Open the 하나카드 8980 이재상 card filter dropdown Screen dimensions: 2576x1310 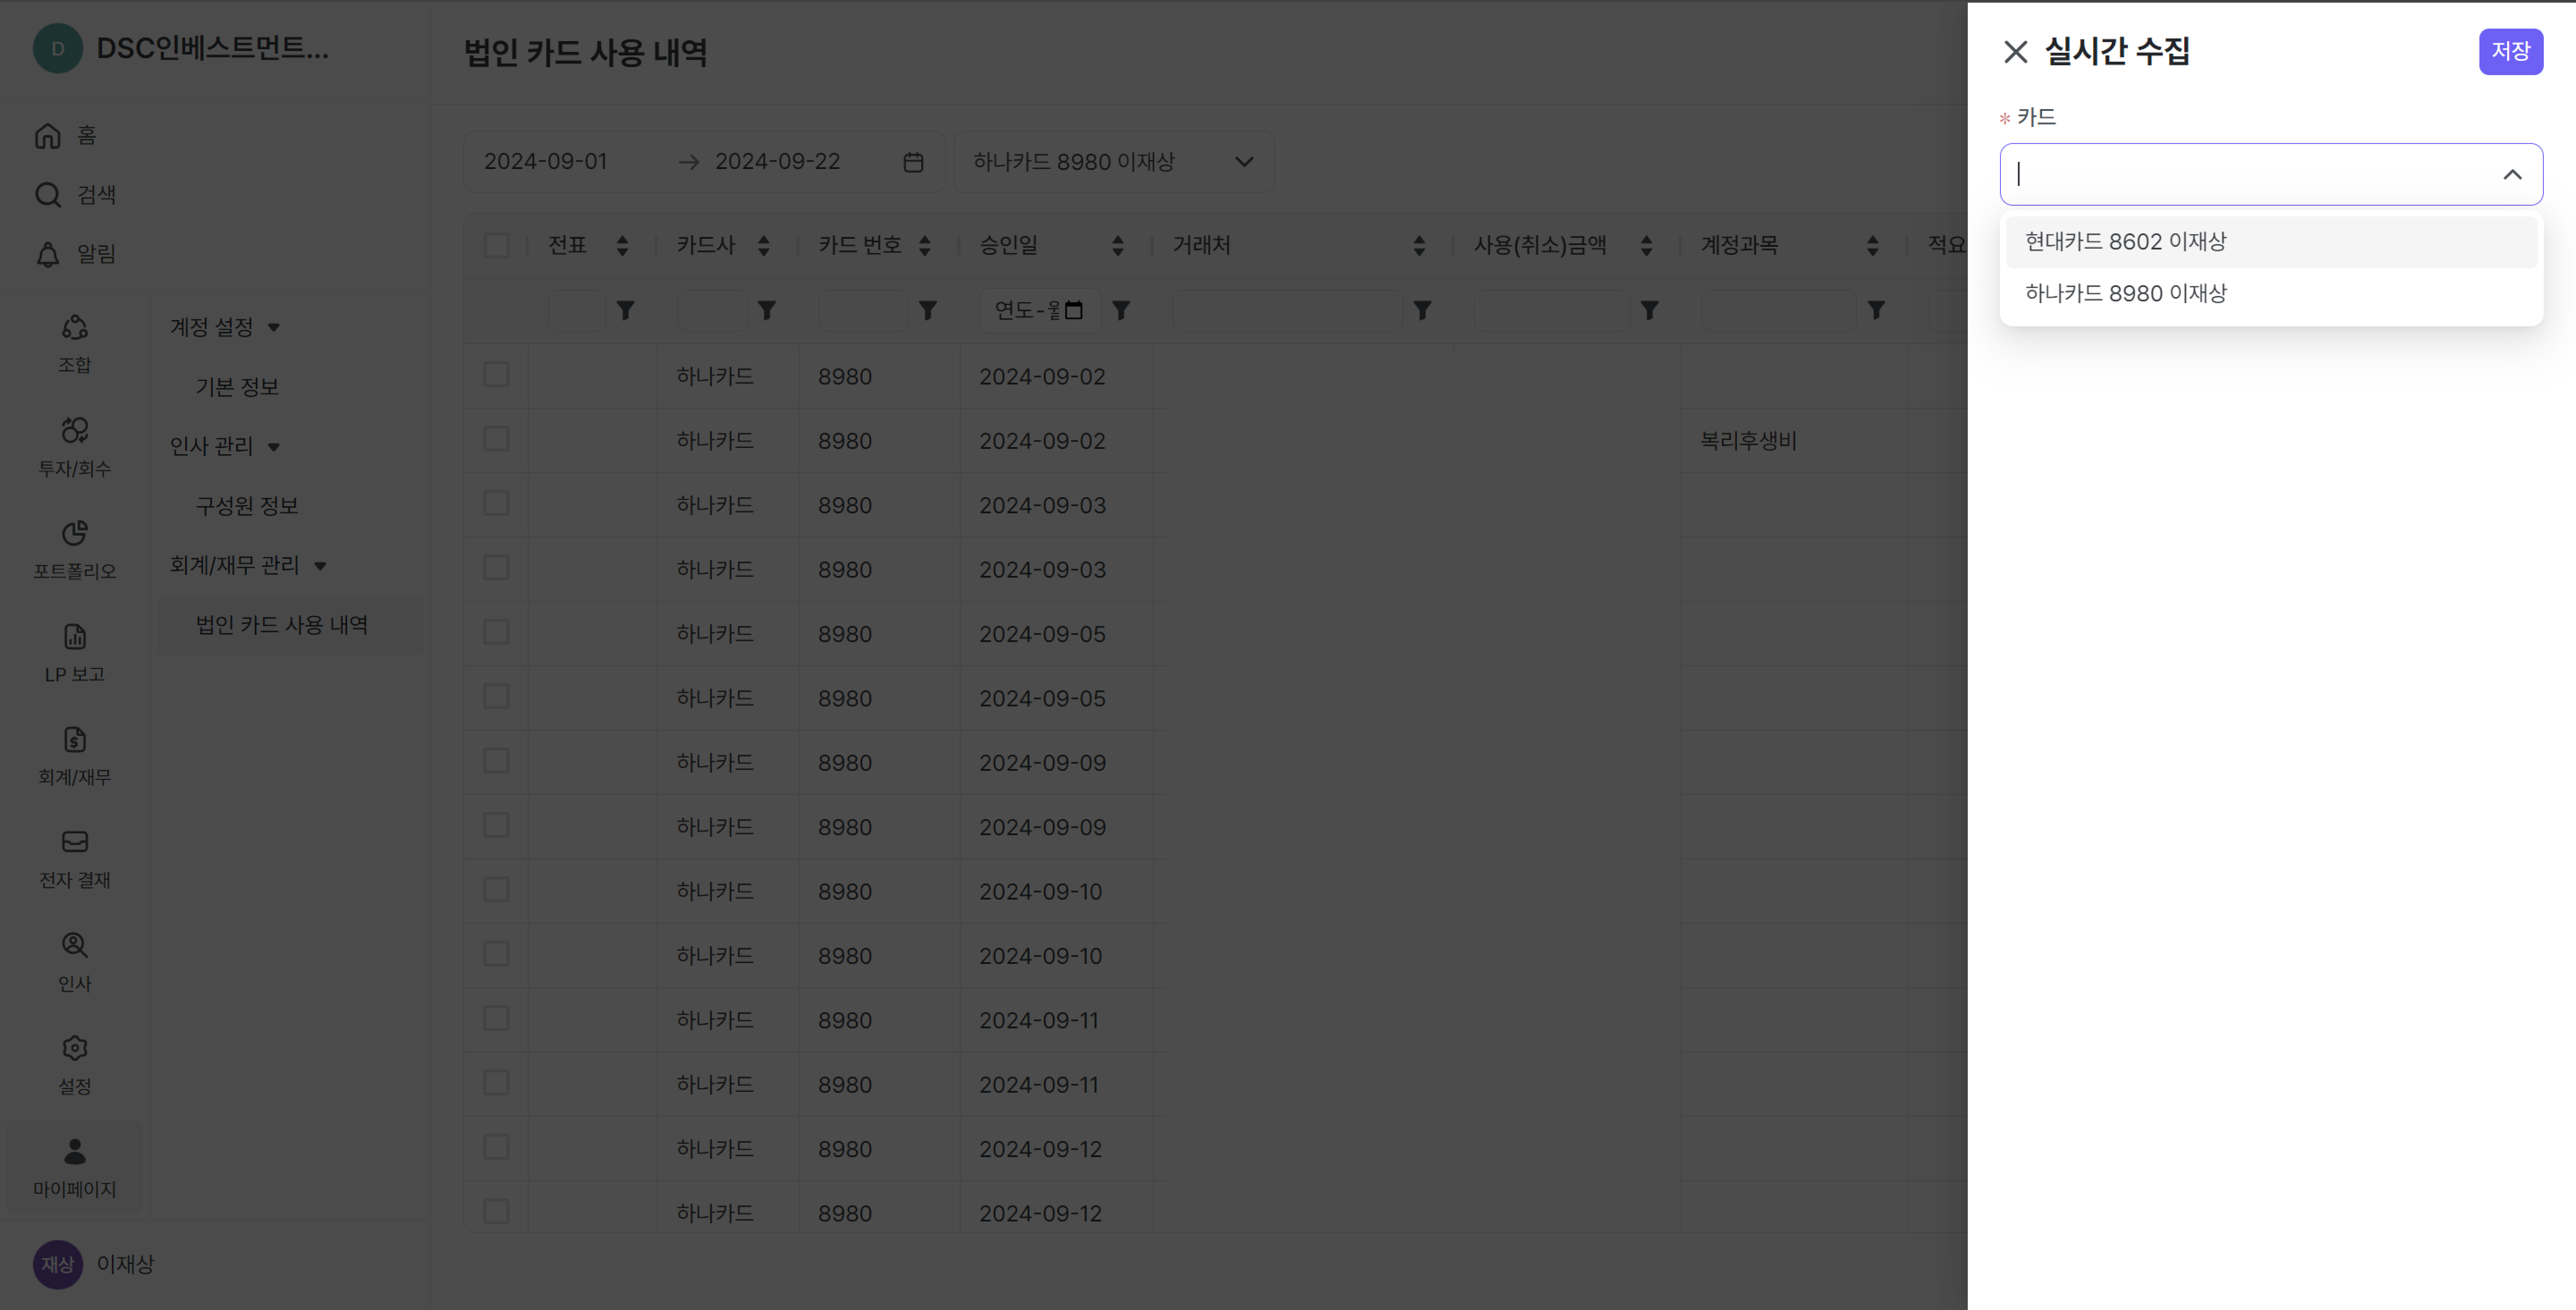(x=1114, y=161)
